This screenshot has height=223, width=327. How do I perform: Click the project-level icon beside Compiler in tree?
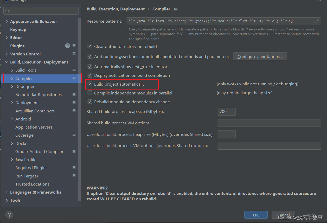coord(74,78)
